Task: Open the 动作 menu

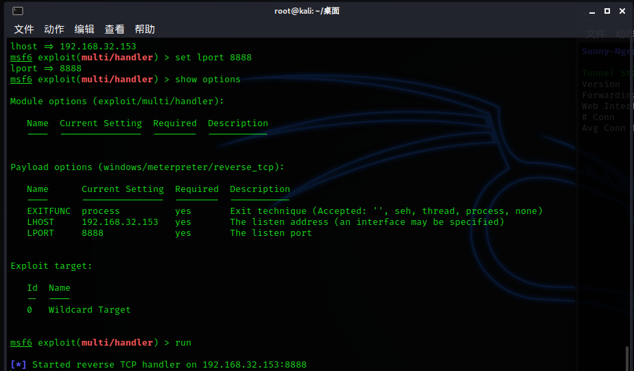Action: pos(54,29)
